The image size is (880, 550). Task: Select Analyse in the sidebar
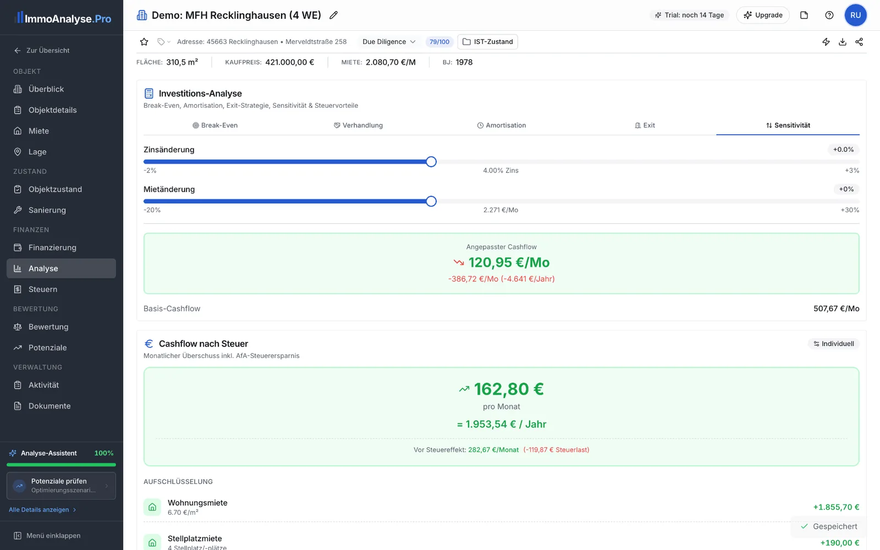pos(61,268)
